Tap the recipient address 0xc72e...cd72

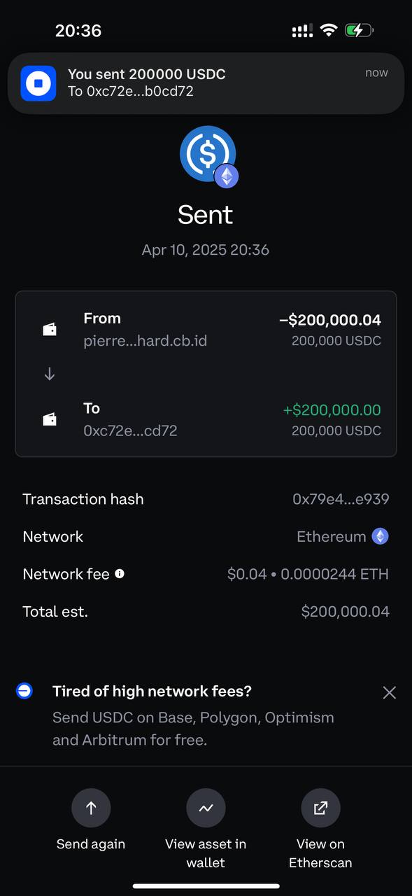point(130,430)
